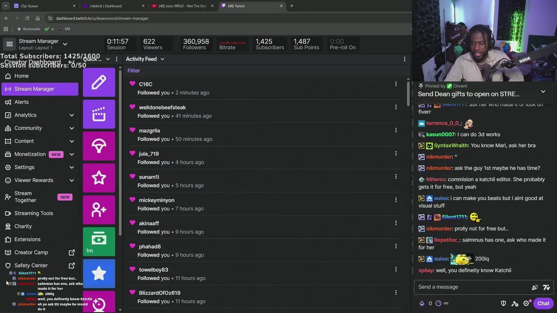The height and width of the screenshot is (313, 557).
Task: Expand the Viewer Rewards sidebar section
Action: 72,180
